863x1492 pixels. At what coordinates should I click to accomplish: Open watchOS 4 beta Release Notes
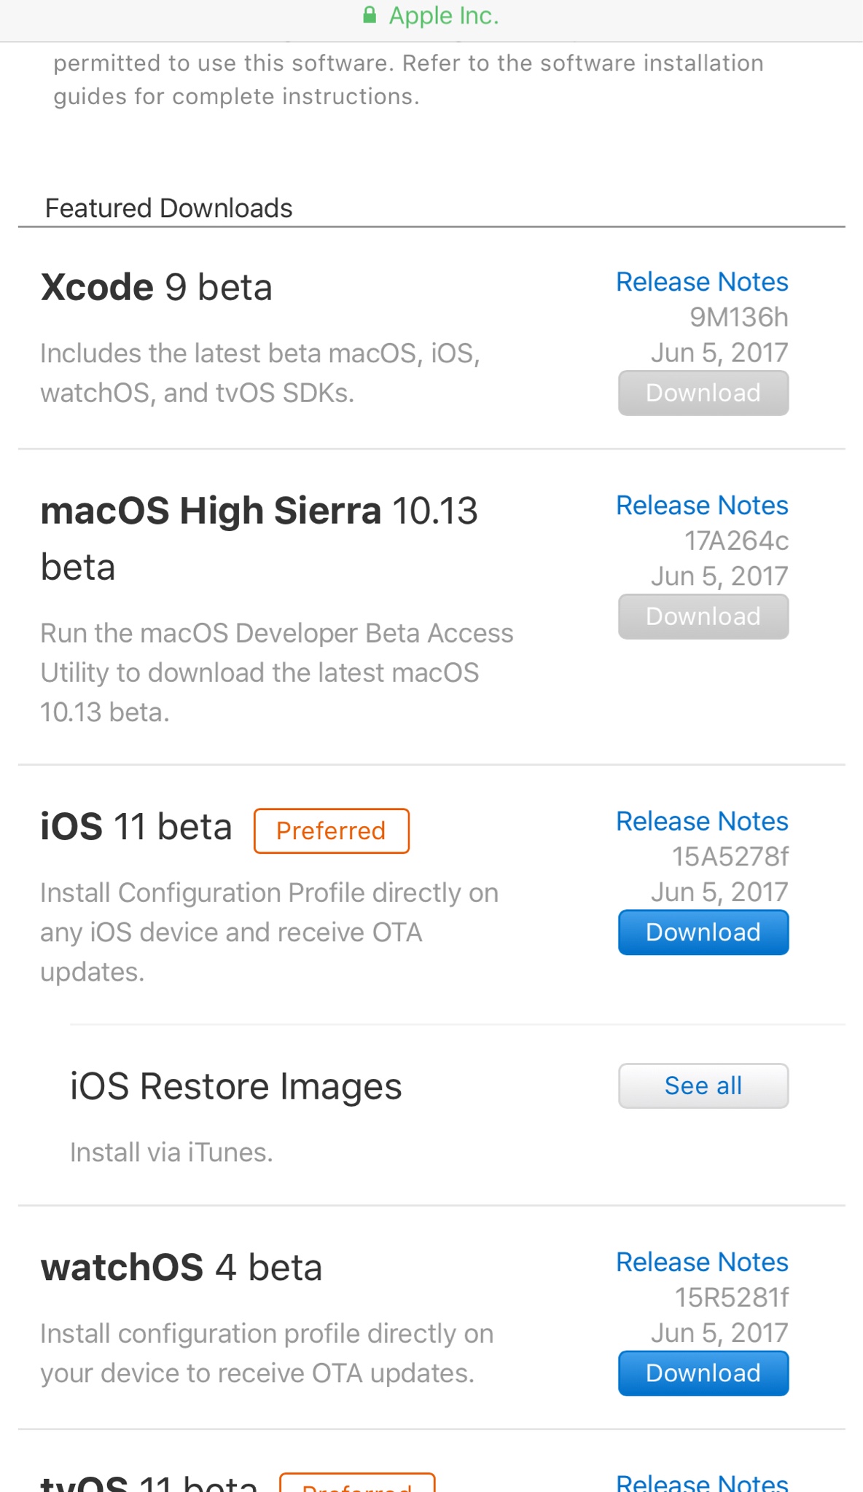click(702, 1262)
